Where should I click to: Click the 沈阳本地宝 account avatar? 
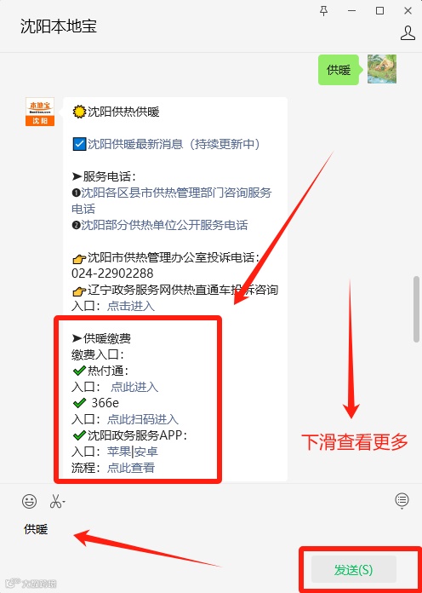coord(40,112)
